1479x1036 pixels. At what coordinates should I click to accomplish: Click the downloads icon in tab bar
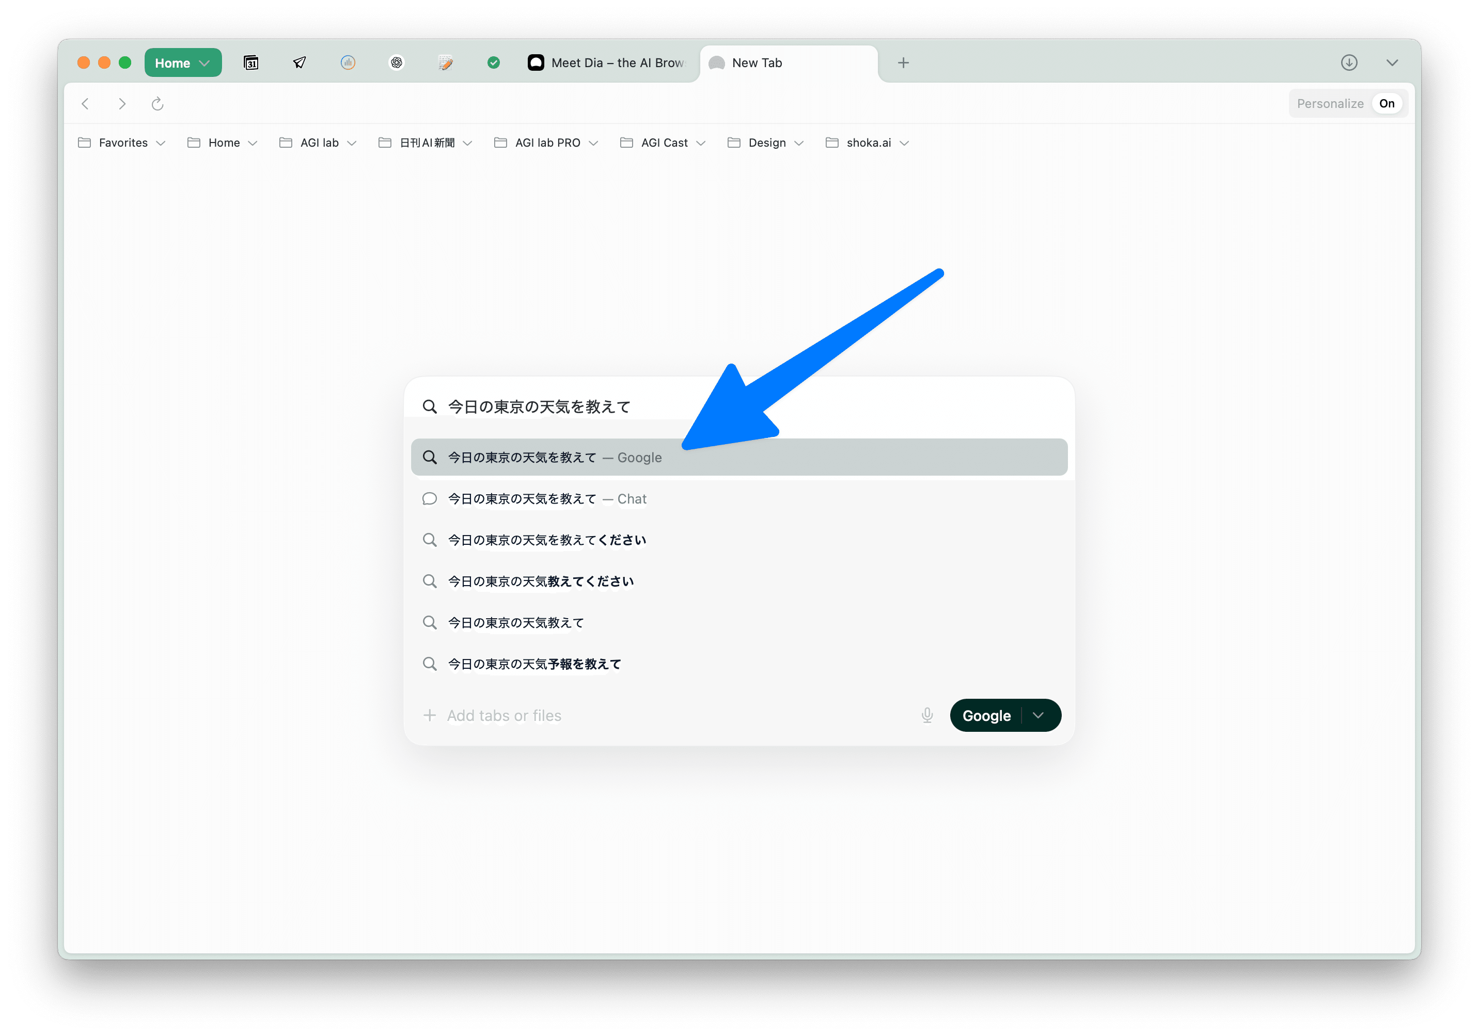[1349, 62]
